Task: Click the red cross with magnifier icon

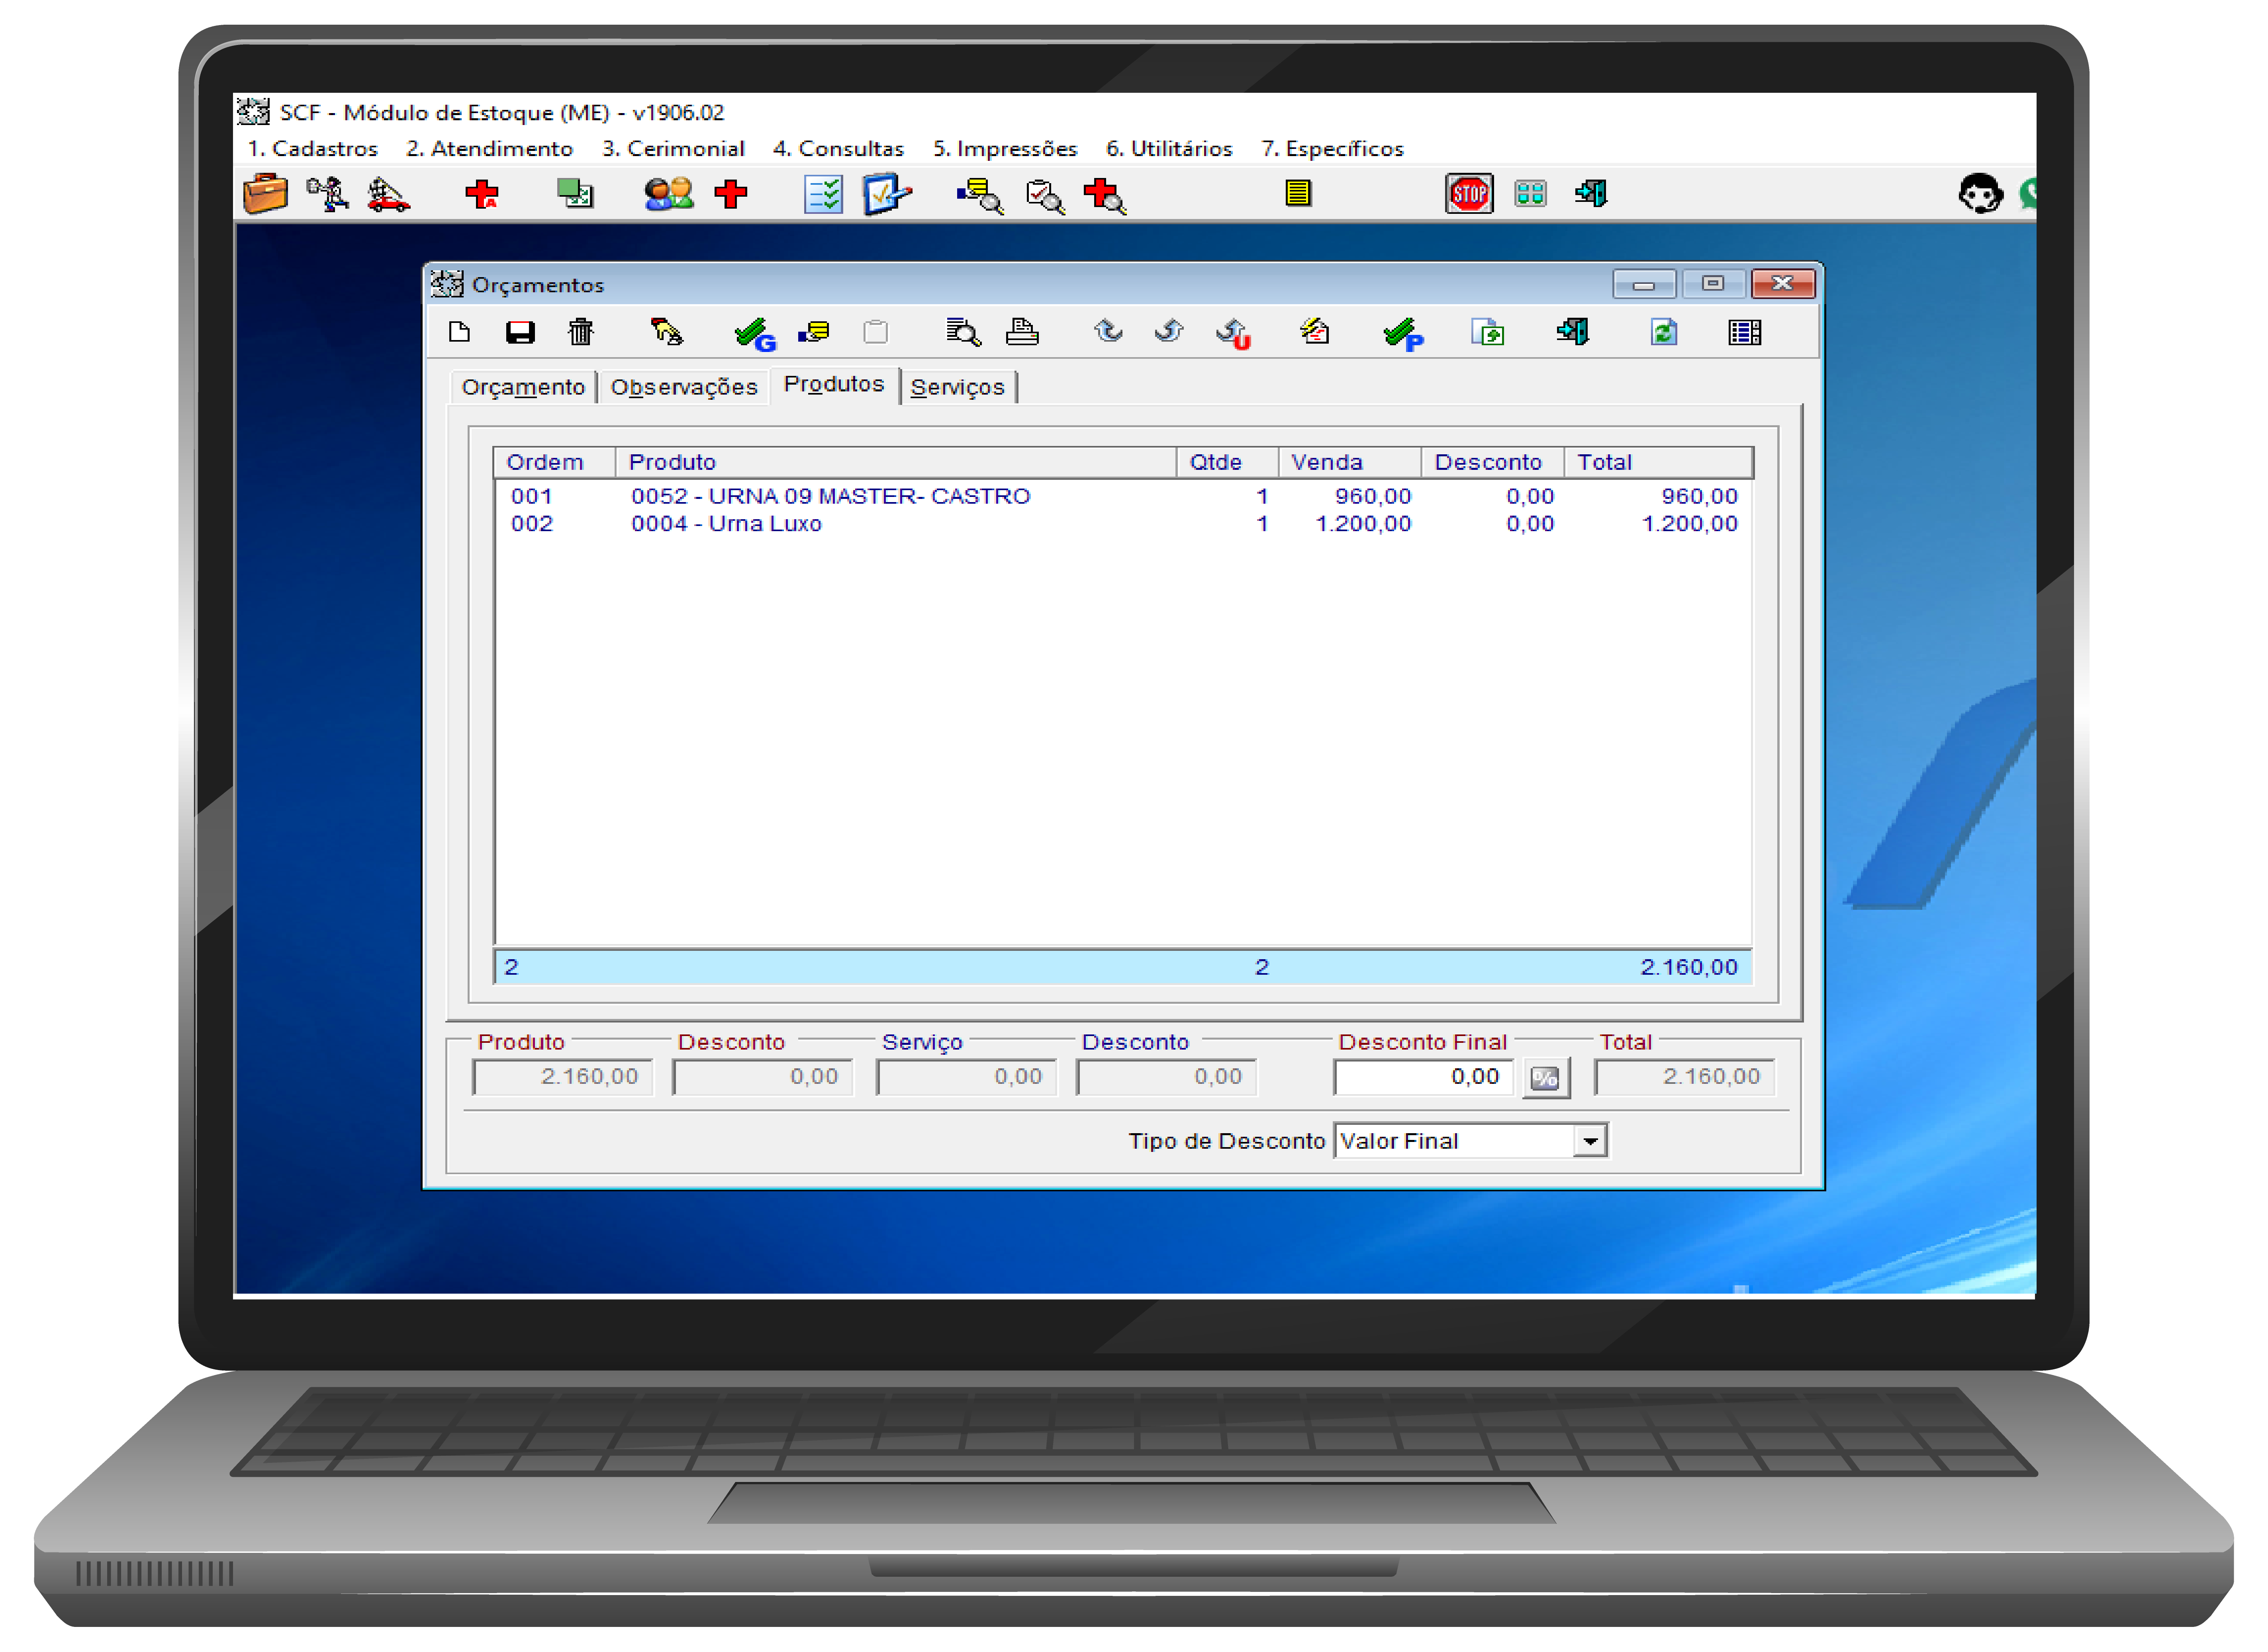Action: pos(1105,195)
